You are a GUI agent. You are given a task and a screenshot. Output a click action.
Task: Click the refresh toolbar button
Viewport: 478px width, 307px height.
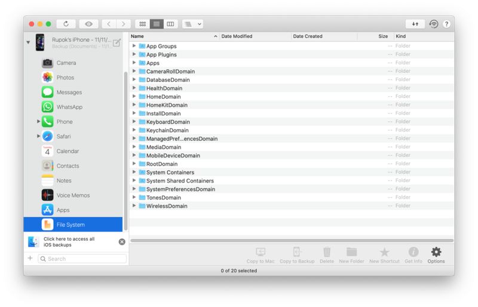click(66, 24)
